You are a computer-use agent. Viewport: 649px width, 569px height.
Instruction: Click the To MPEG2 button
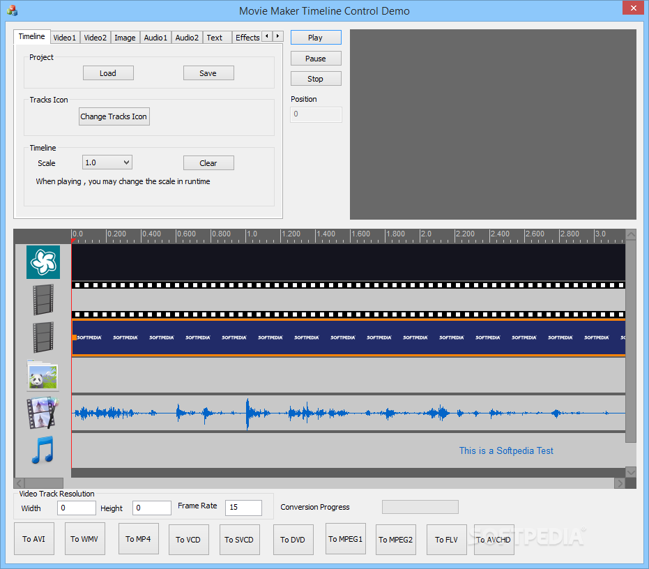coord(396,540)
